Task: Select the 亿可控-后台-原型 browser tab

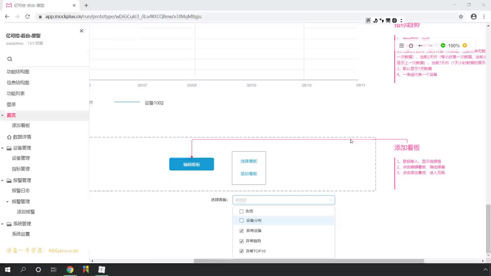Action: pyautogui.click(x=41, y=5)
